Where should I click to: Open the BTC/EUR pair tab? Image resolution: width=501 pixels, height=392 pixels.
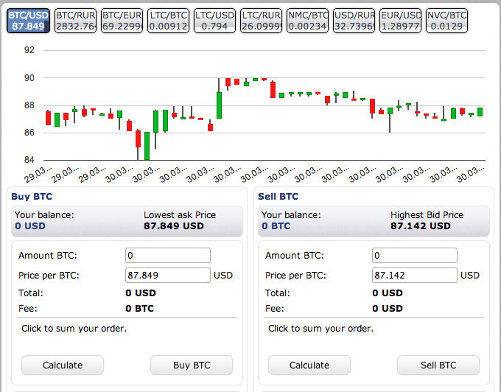[122, 21]
